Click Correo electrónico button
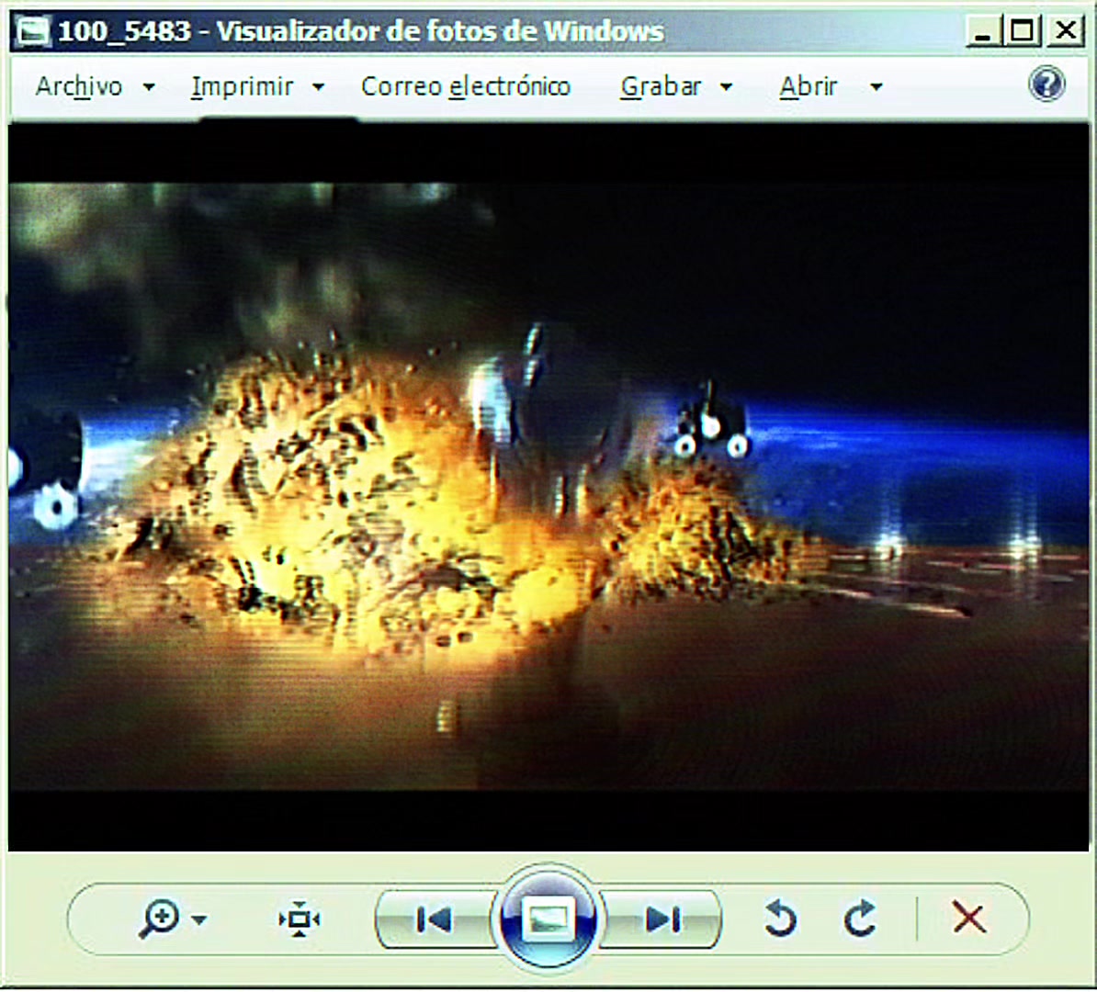1097x992 pixels. tap(465, 86)
